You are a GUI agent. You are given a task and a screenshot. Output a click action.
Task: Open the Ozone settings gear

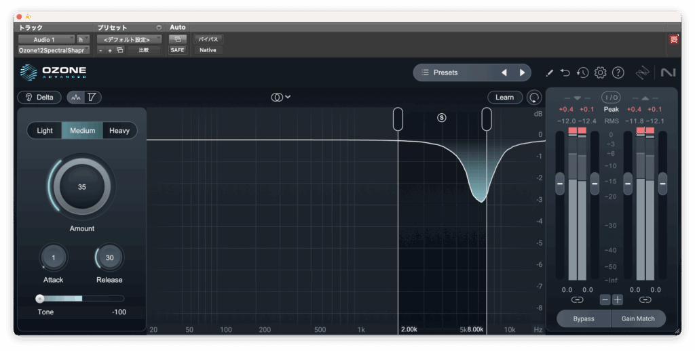pyautogui.click(x=600, y=73)
